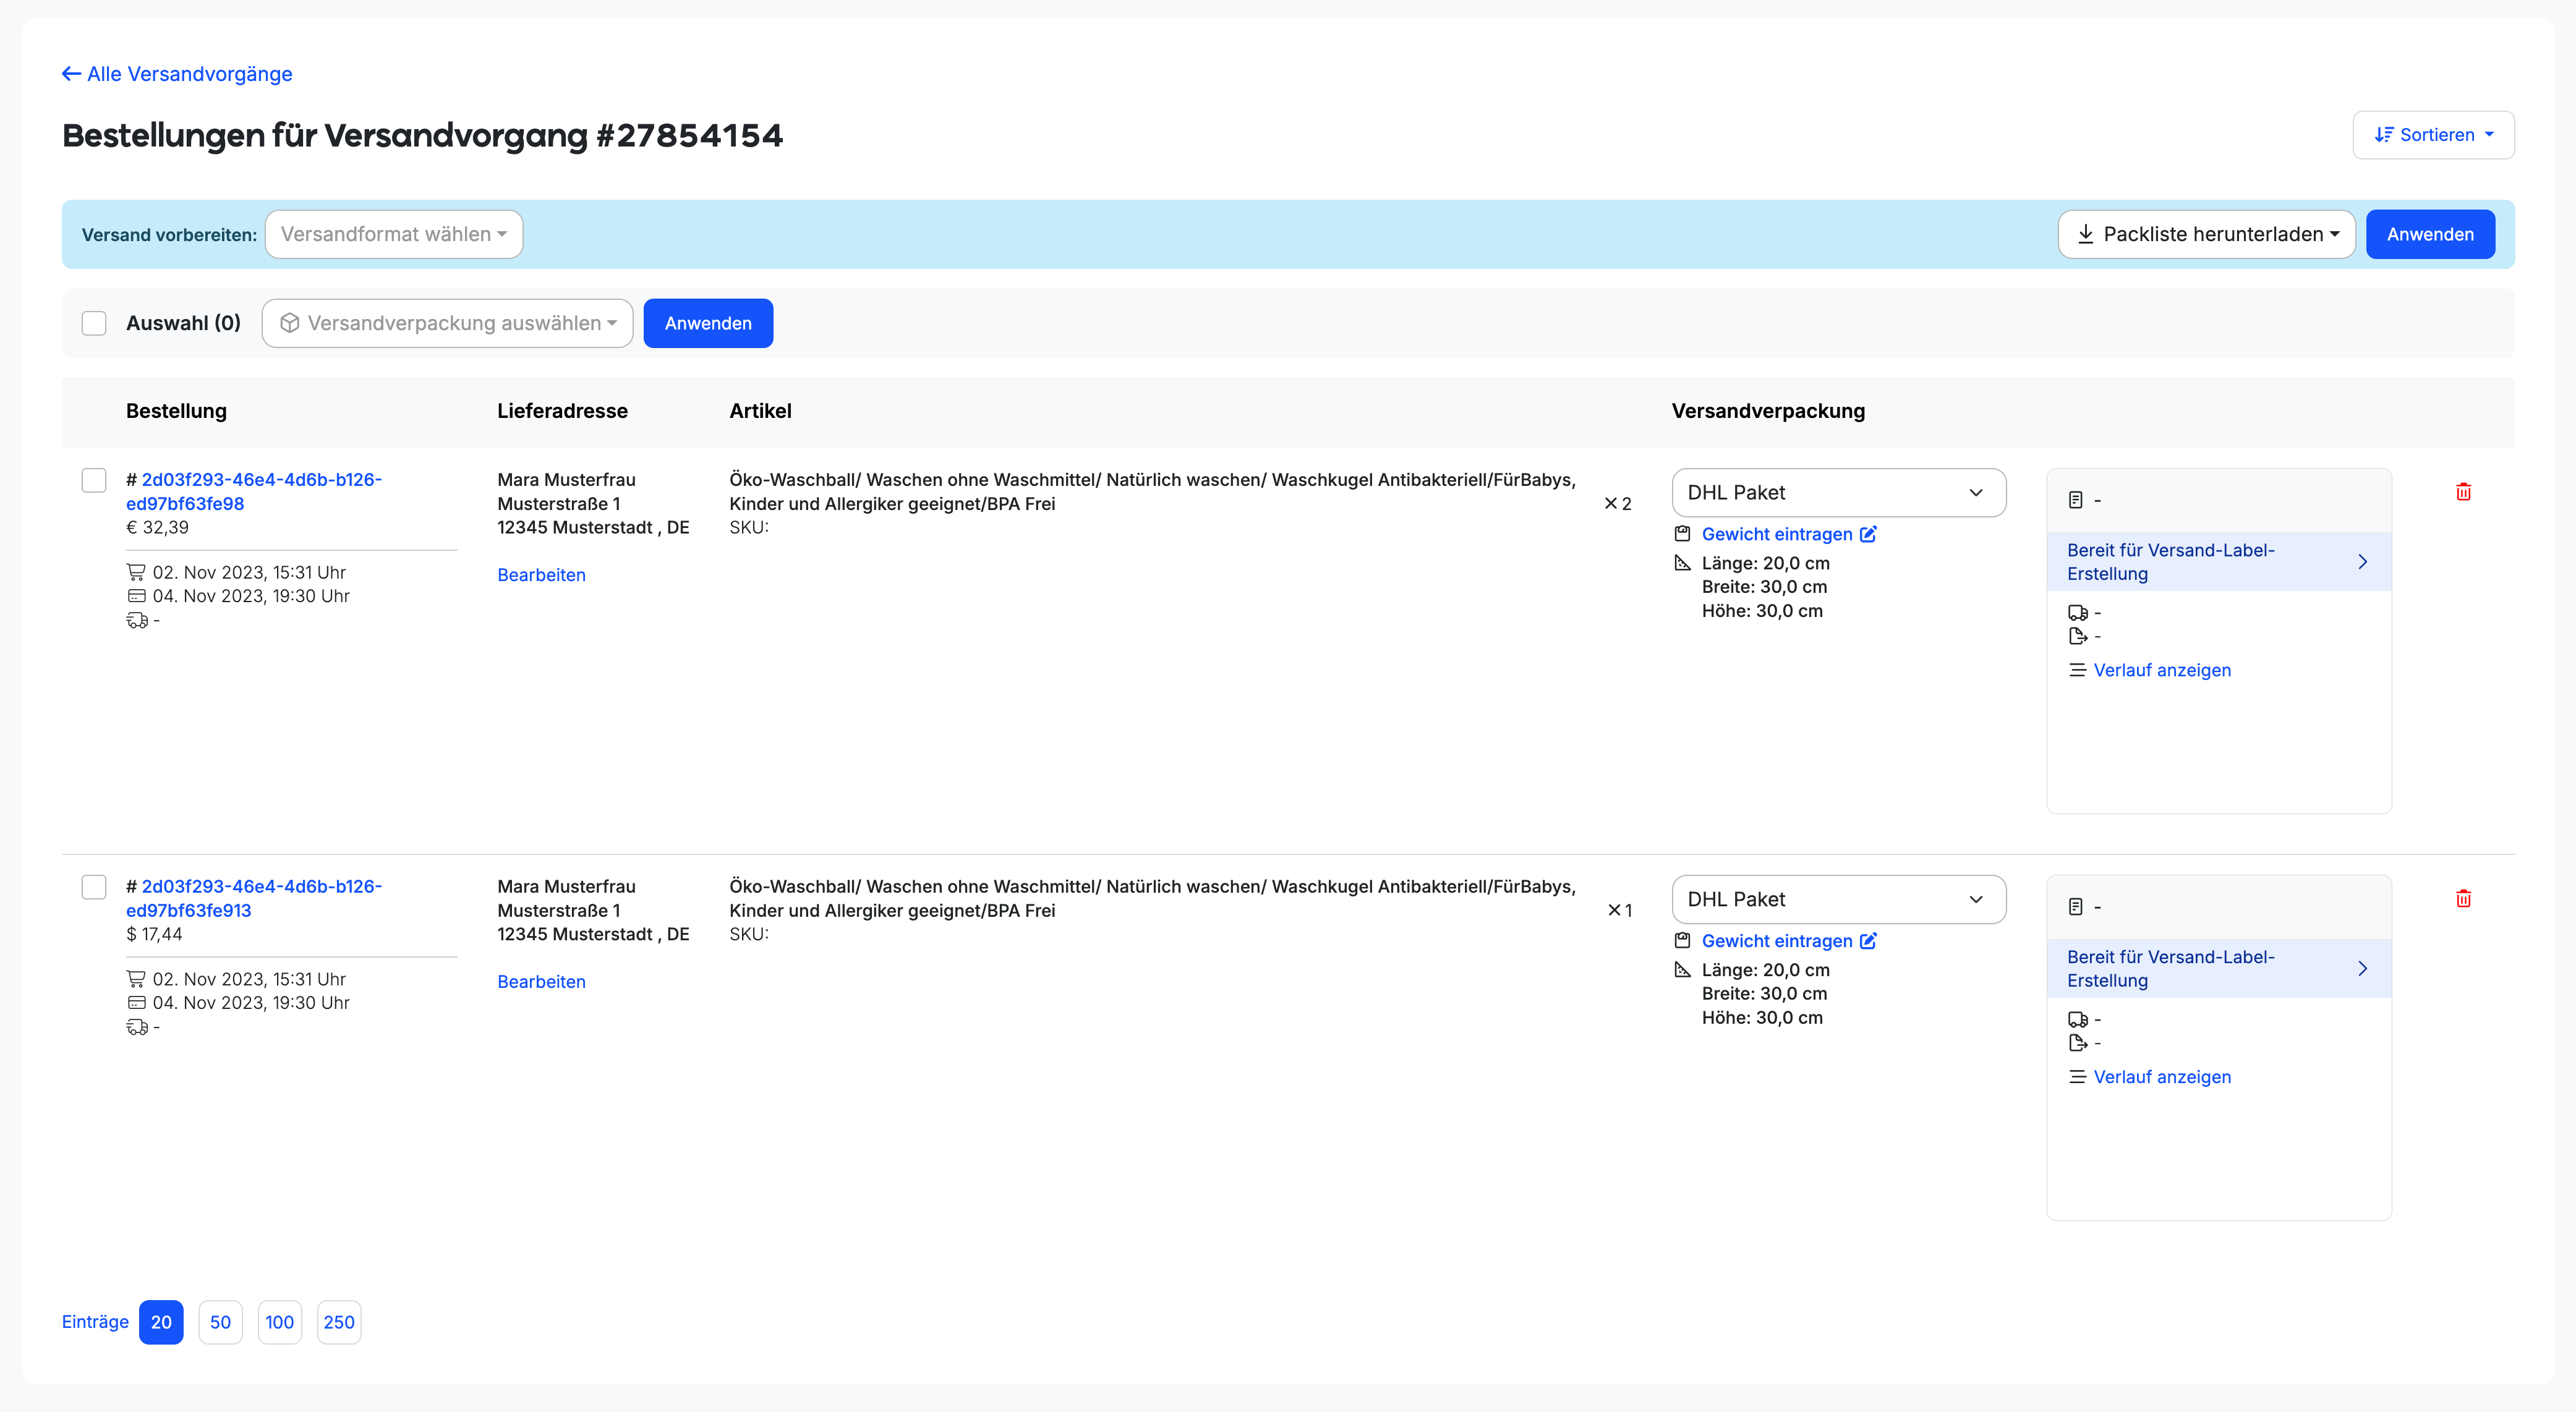Open first Bereit für Versand-Label-Erstellung chevron
The width and height of the screenshot is (2576, 1412).
click(x=2362, y=562)
